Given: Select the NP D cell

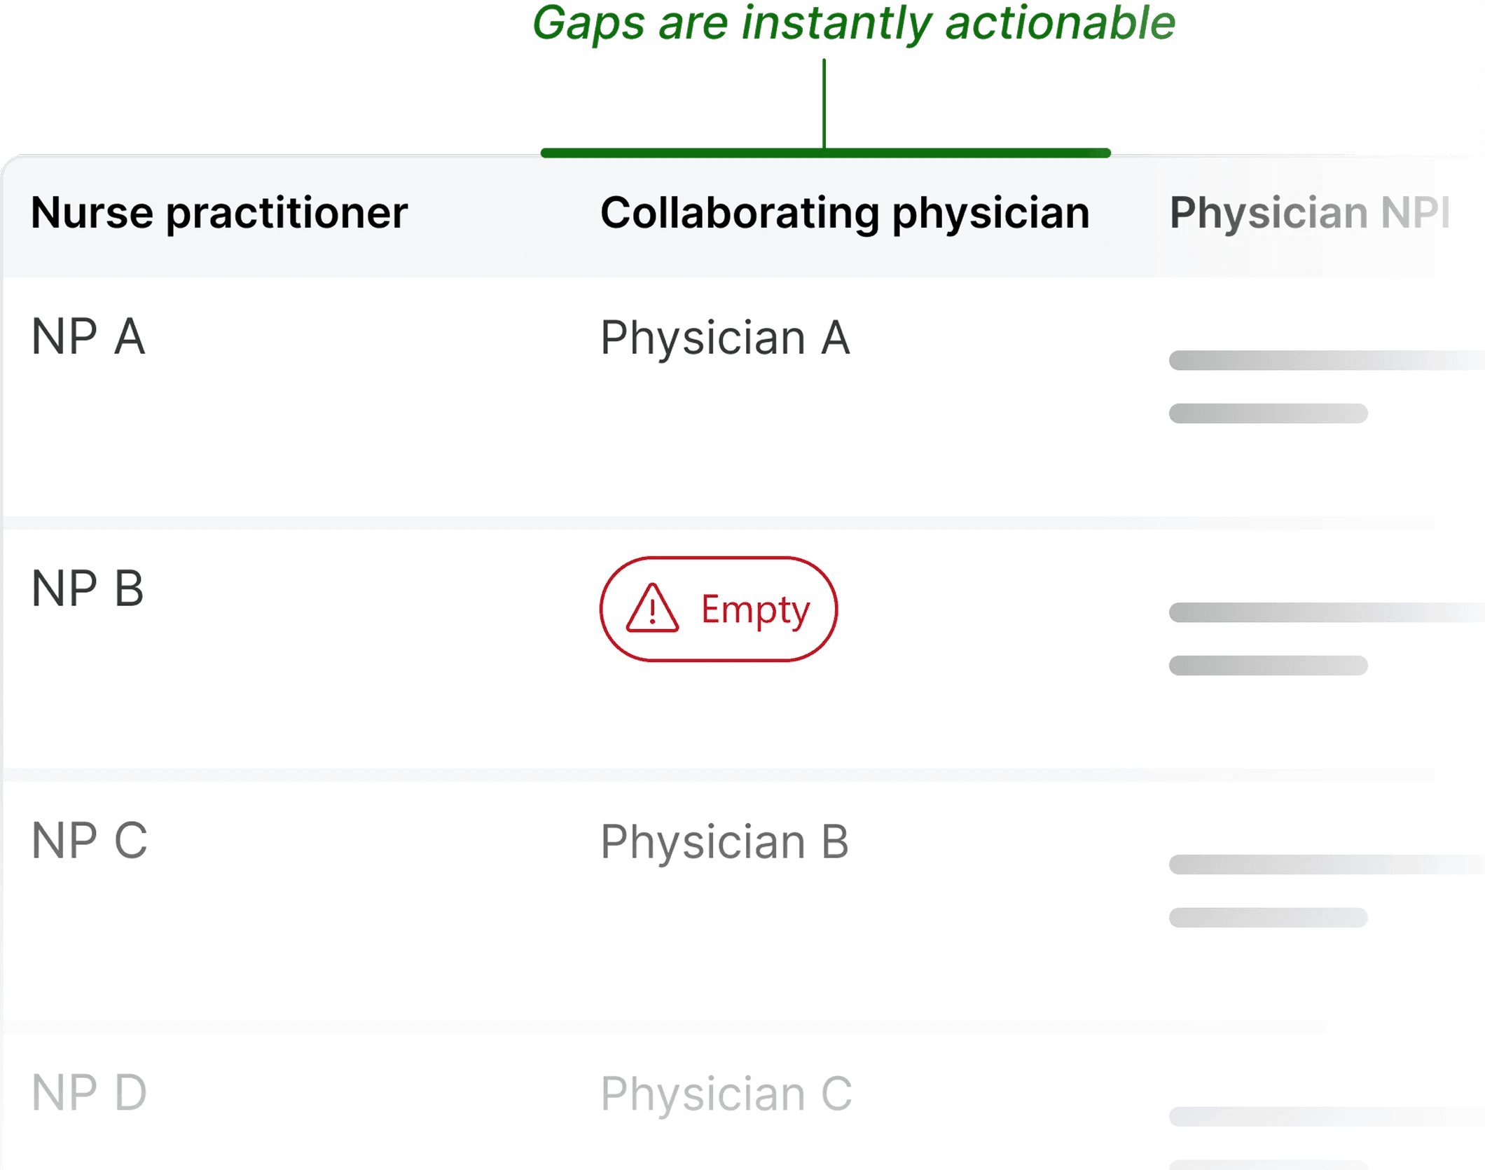Looking at the screenshot, I should (x=89, y=1092).
